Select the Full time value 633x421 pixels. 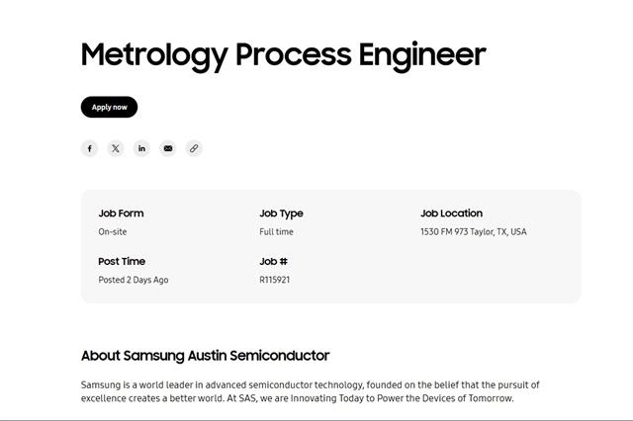[x=276, y=232]
